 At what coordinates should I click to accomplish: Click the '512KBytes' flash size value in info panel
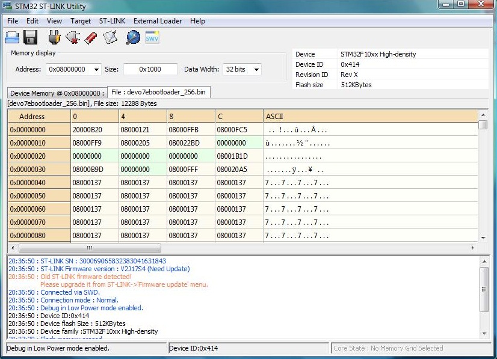(x=356, y=85)
